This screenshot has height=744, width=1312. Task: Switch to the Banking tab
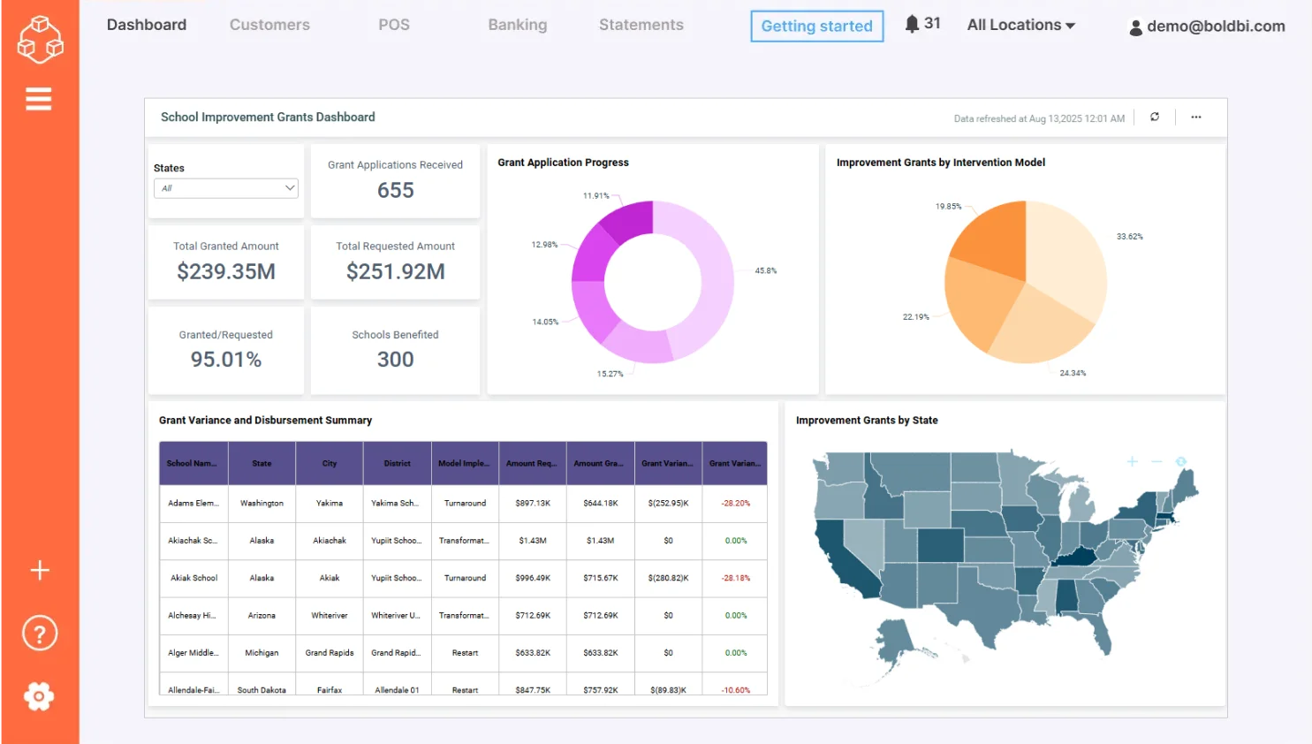click(x=517, y=25)
